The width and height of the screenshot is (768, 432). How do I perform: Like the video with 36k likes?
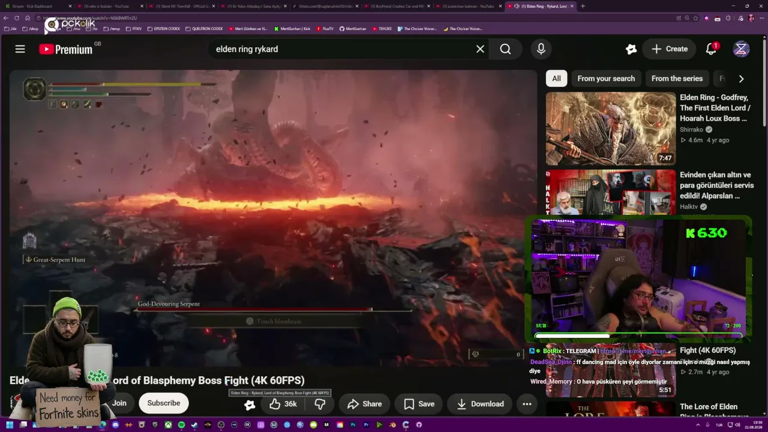[x=283, y=404]
